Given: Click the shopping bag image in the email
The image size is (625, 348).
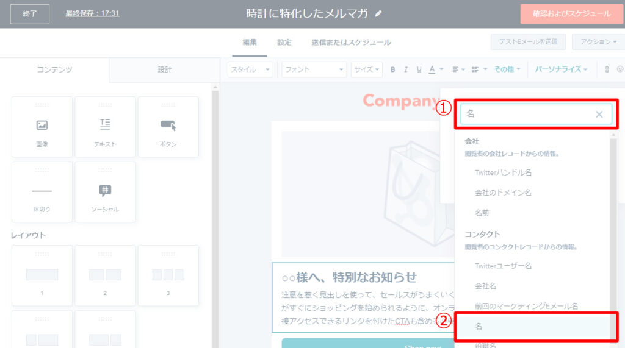Looking at the screenshot, I should (x=418, y=195).
